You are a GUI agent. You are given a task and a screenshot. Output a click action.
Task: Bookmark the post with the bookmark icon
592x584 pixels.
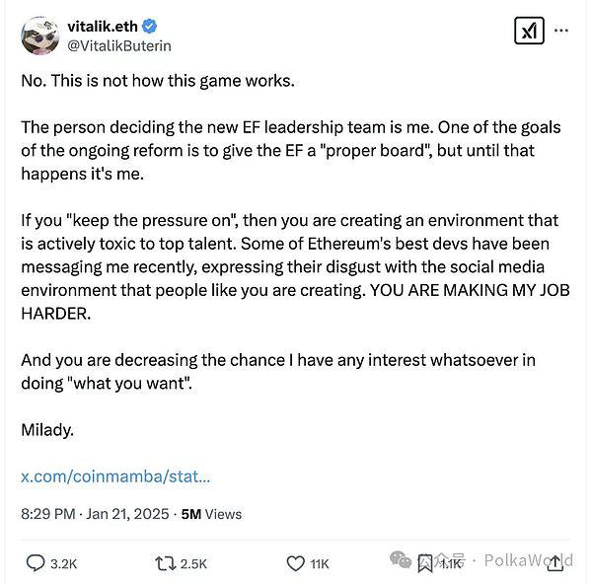(x=425, y=563)
